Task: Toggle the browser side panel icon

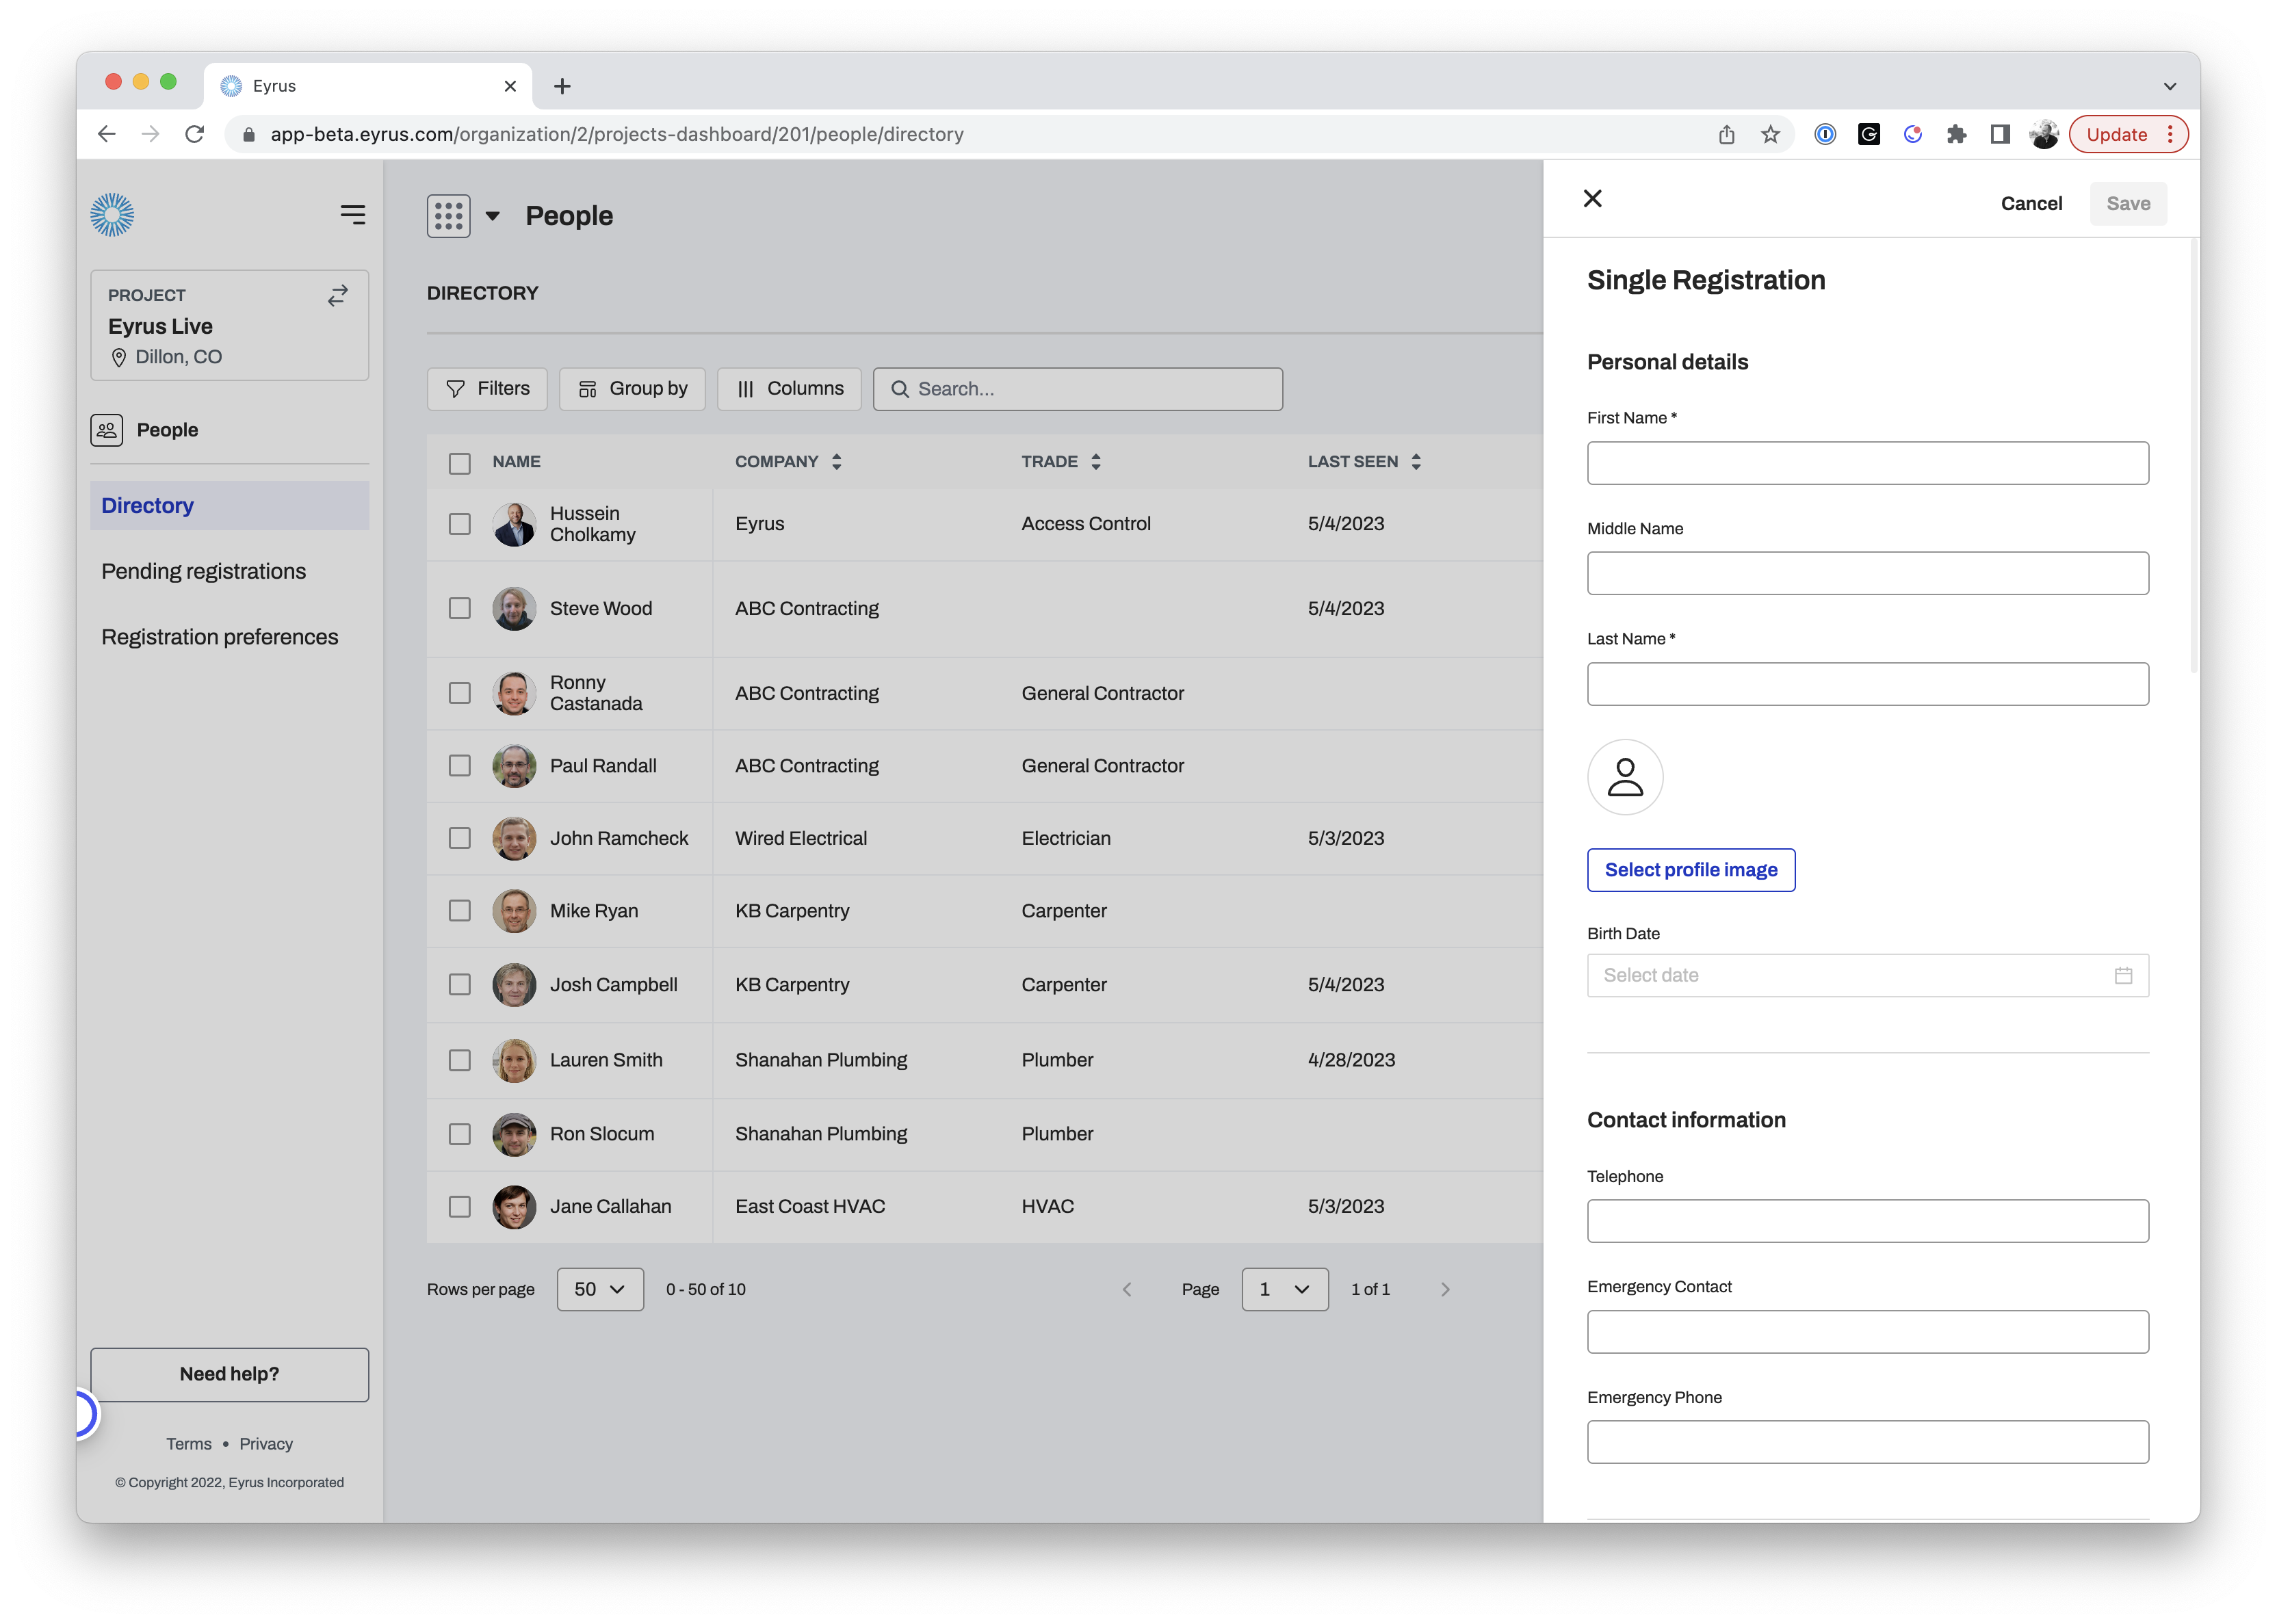Action: coord(2000,134)
